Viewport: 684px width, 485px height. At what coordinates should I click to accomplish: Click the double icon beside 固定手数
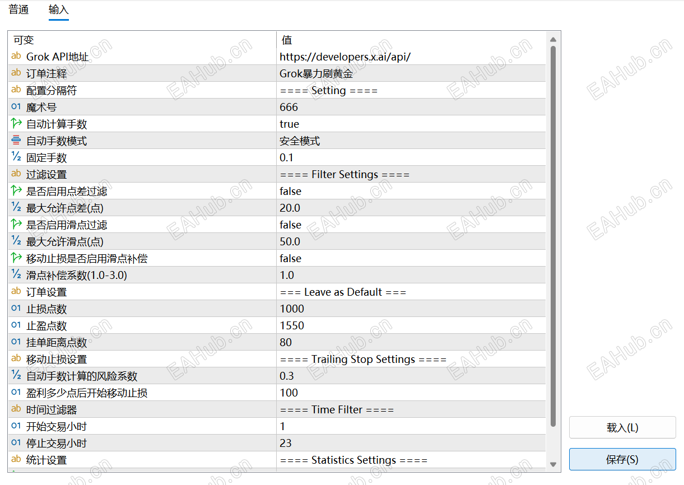(x=16, y=157)
